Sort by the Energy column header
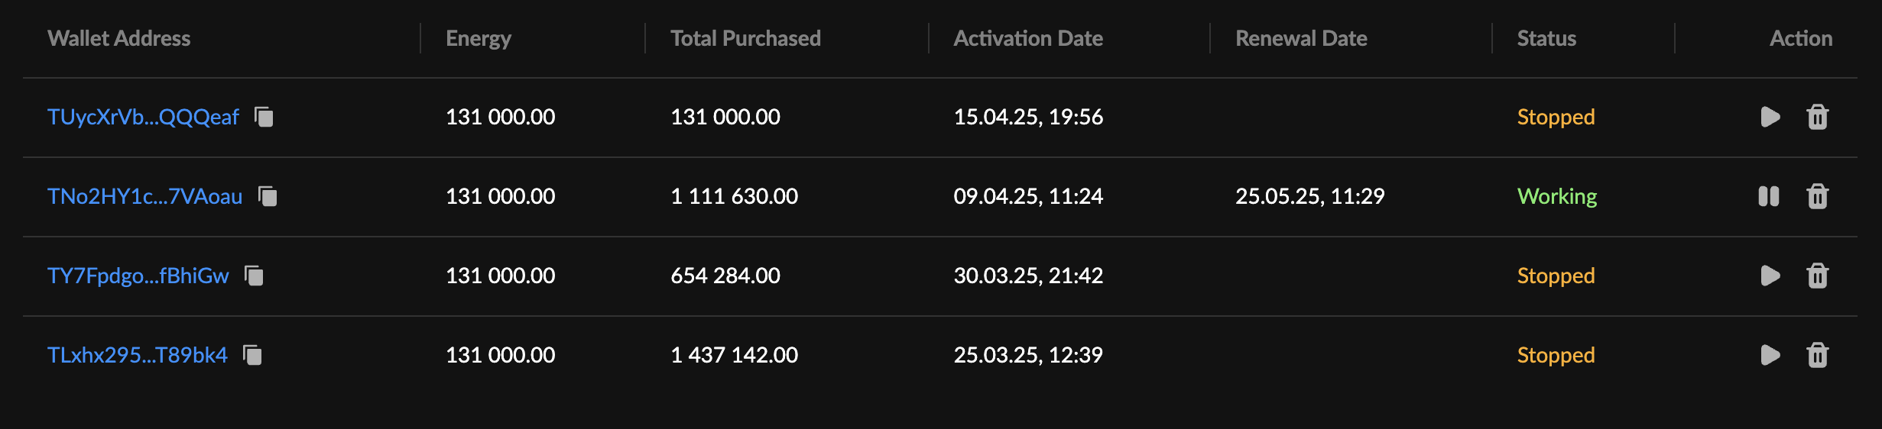The width and height of the screenshot is (1882, 429). click(x=479, y=38)
